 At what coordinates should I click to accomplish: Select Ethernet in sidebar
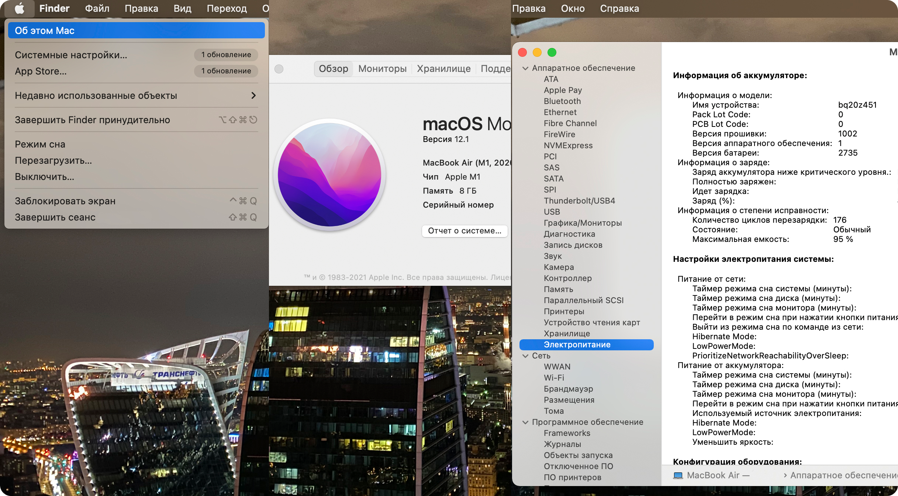coord(560,112)
